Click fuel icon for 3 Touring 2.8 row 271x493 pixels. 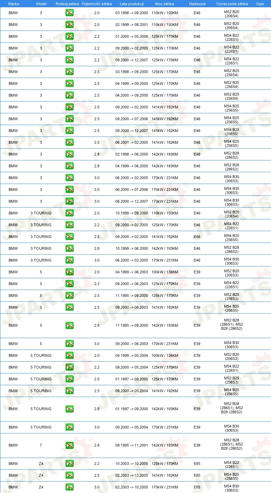[69, 248]
